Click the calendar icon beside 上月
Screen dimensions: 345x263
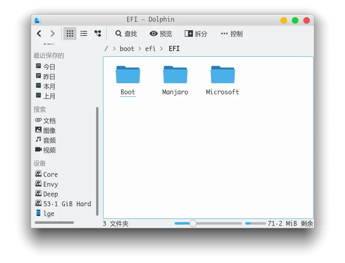pyautogui.click(x=38, y=95)
